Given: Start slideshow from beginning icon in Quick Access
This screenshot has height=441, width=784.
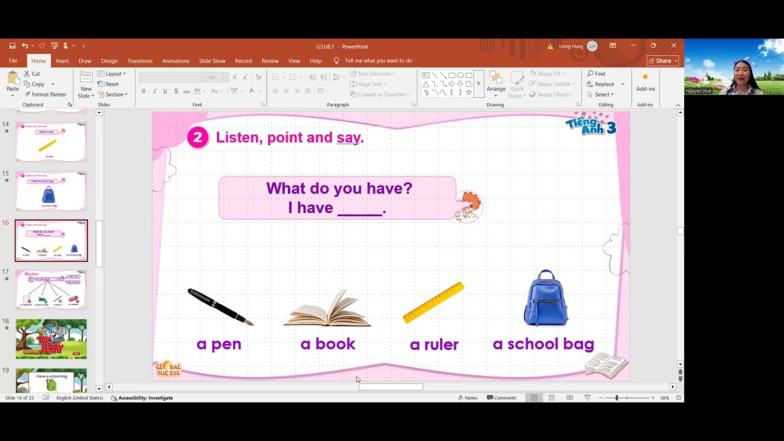Looking at the screenshot, I should tap(55, 46).
